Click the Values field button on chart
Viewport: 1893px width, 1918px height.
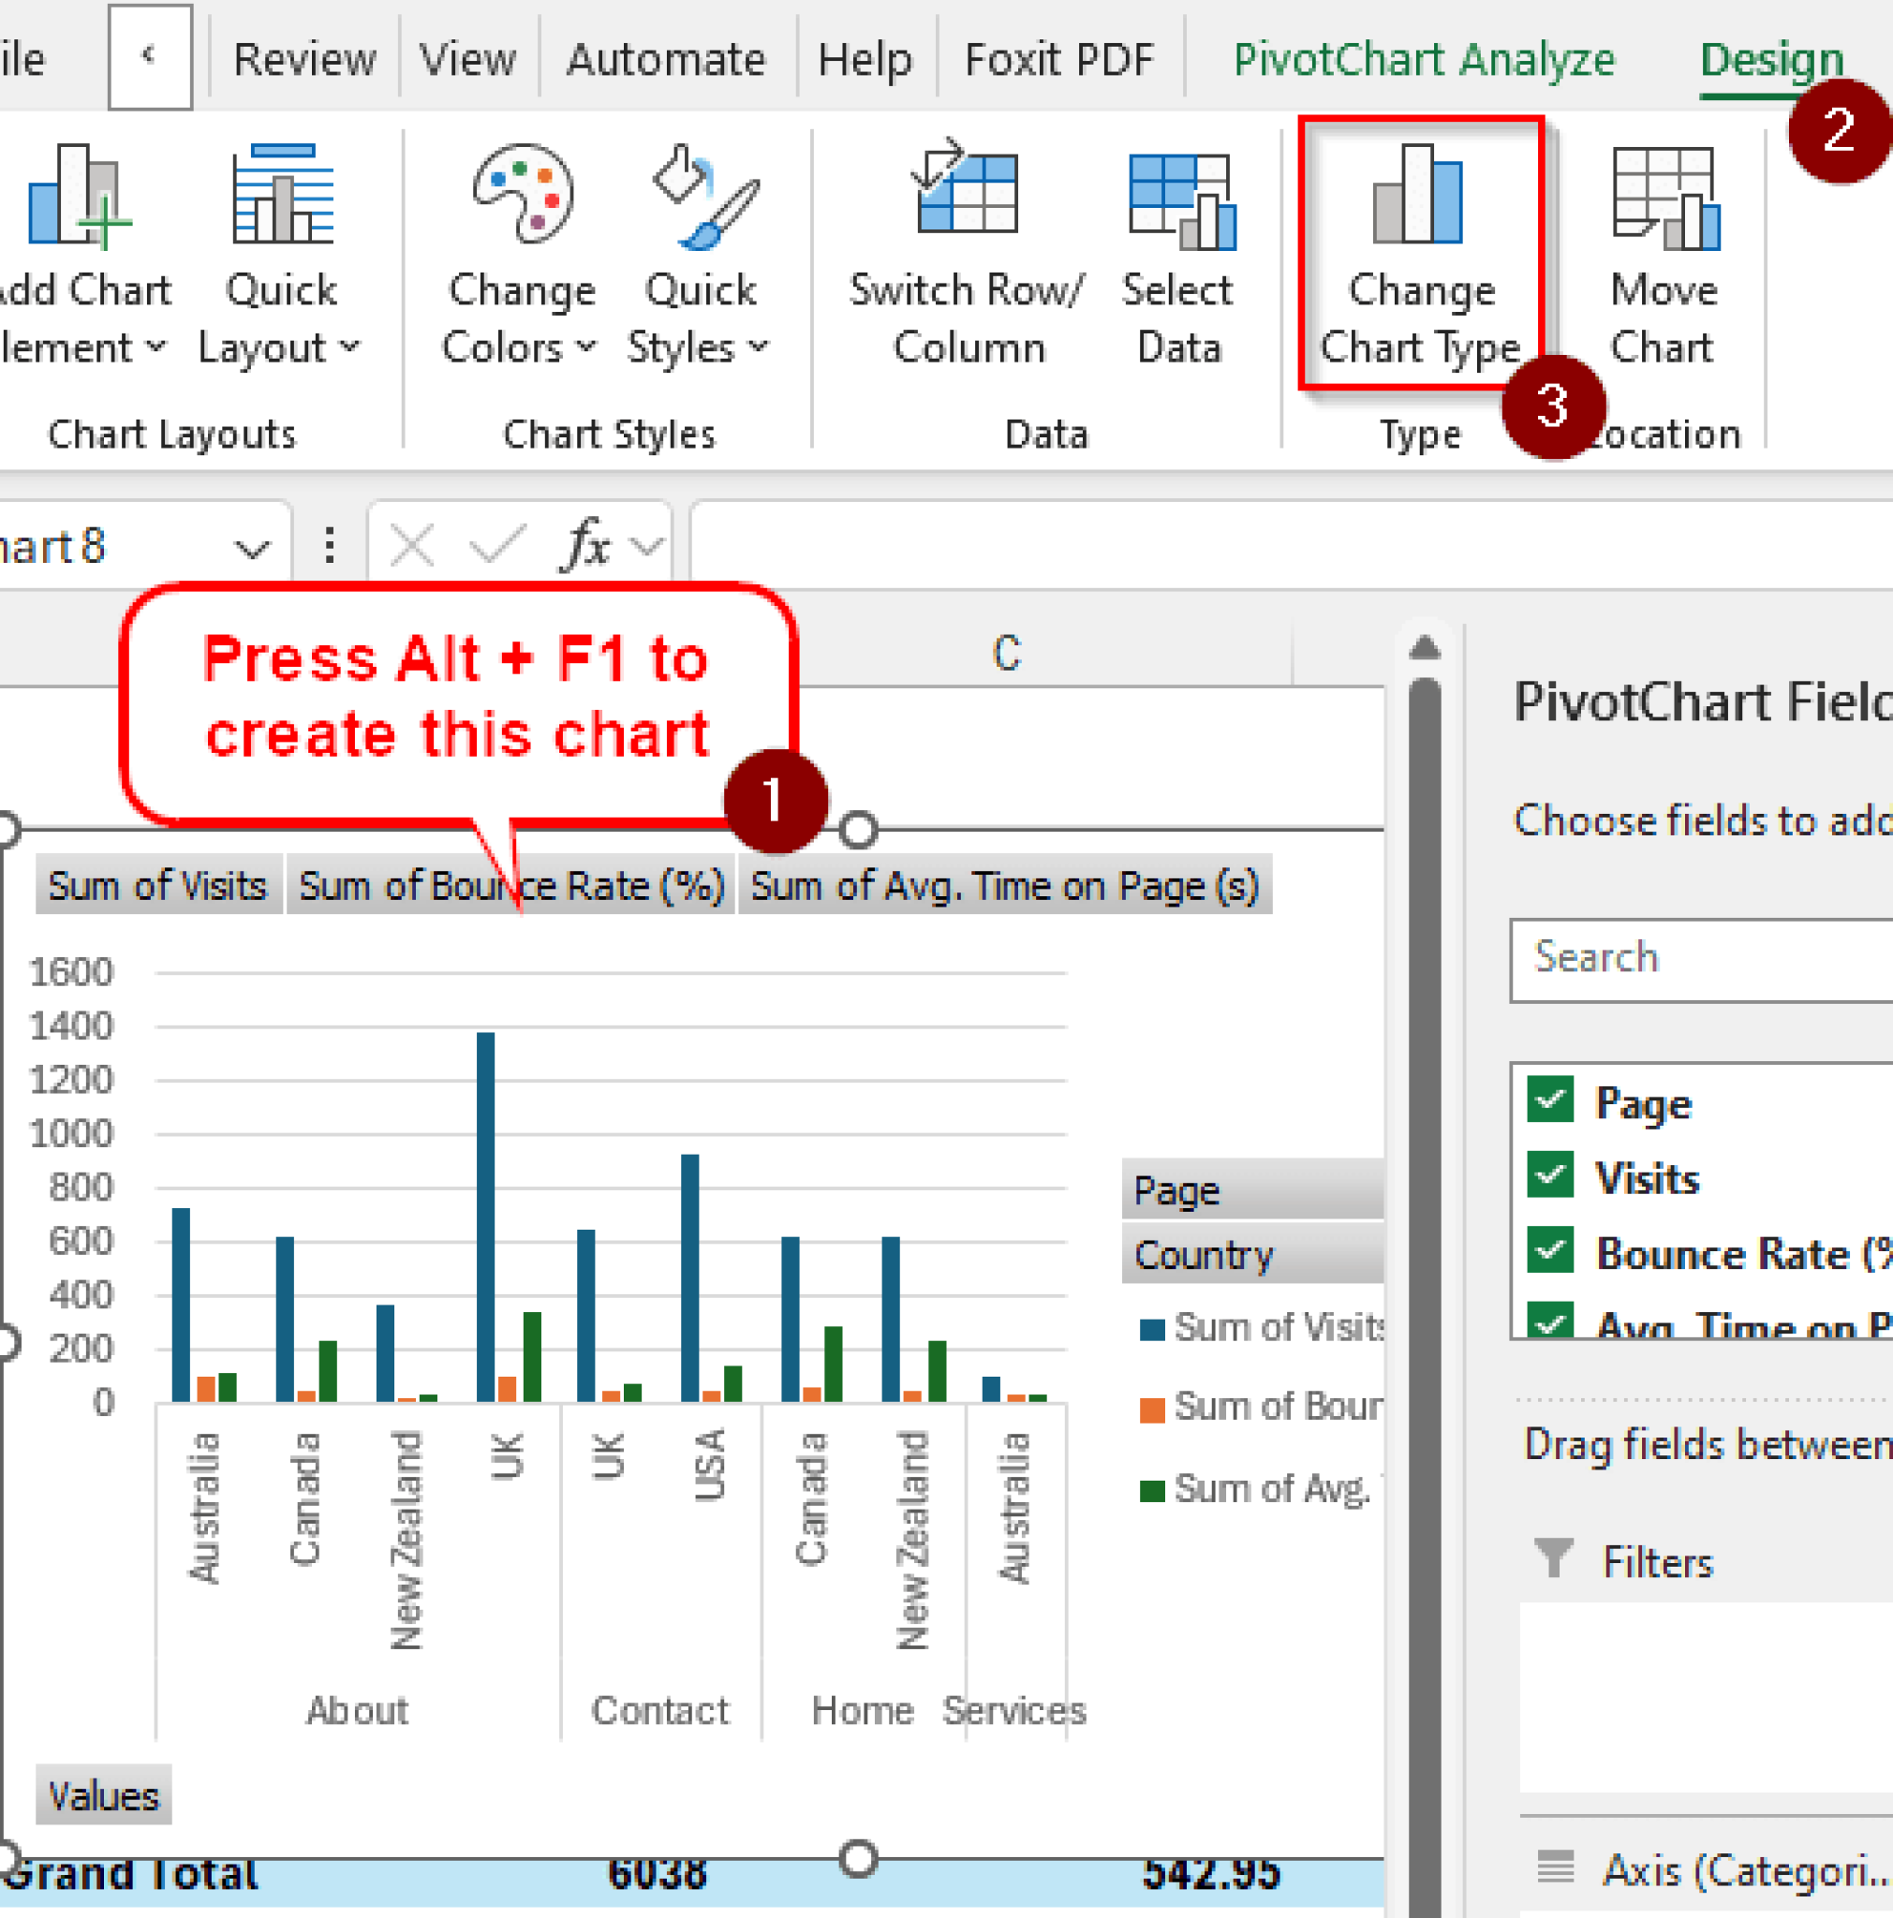click(x=103, y=1795)
